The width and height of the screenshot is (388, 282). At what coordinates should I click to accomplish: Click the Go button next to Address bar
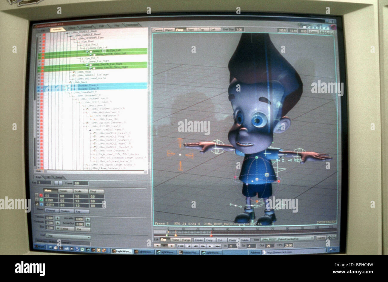333,250
